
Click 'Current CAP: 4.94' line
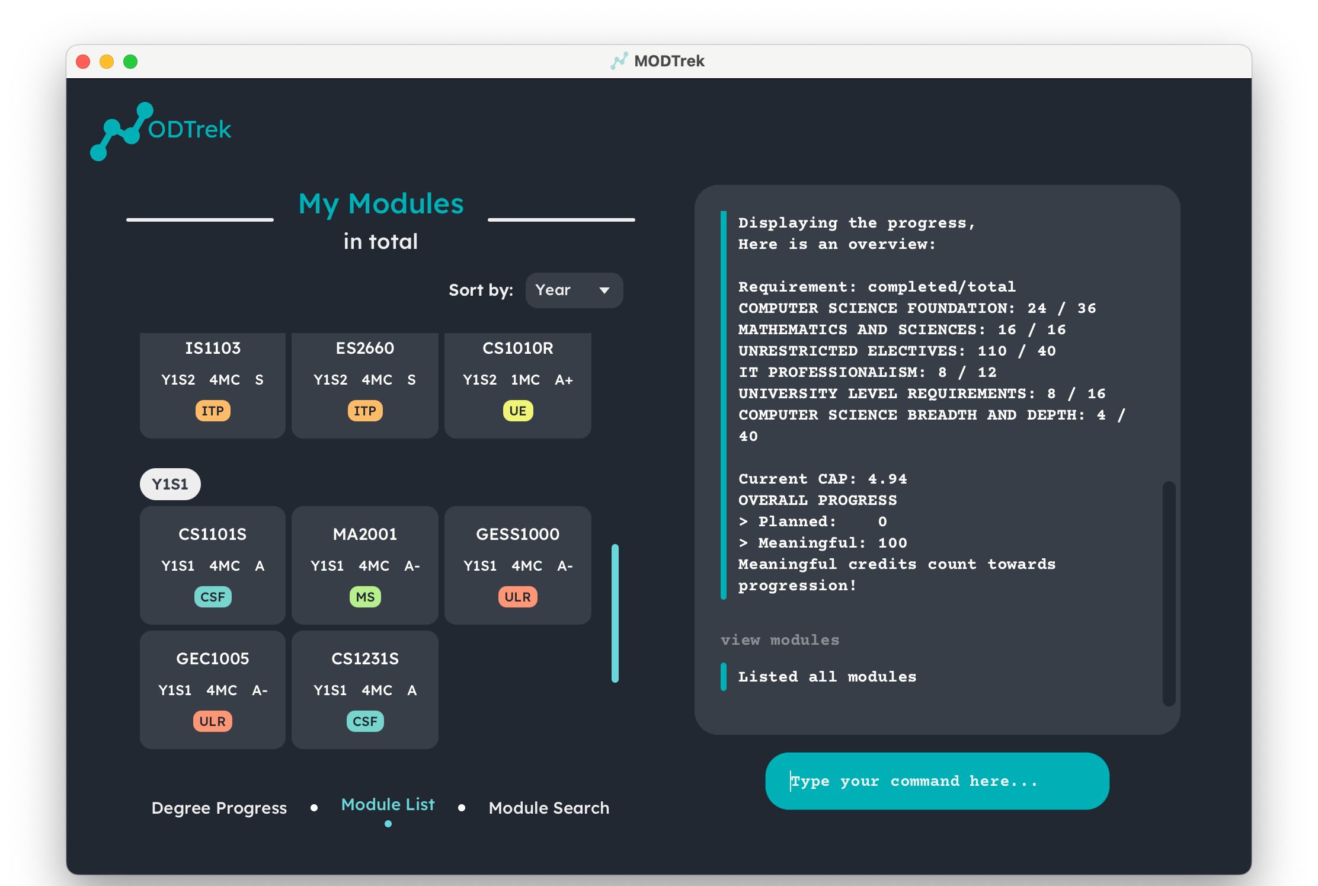[x=823, y=479]
